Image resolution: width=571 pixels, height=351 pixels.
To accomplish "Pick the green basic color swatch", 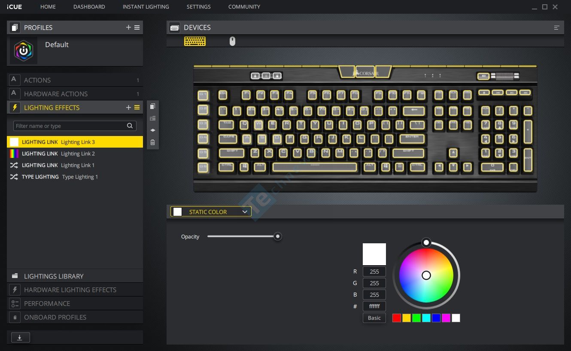I will pos(416,318).
